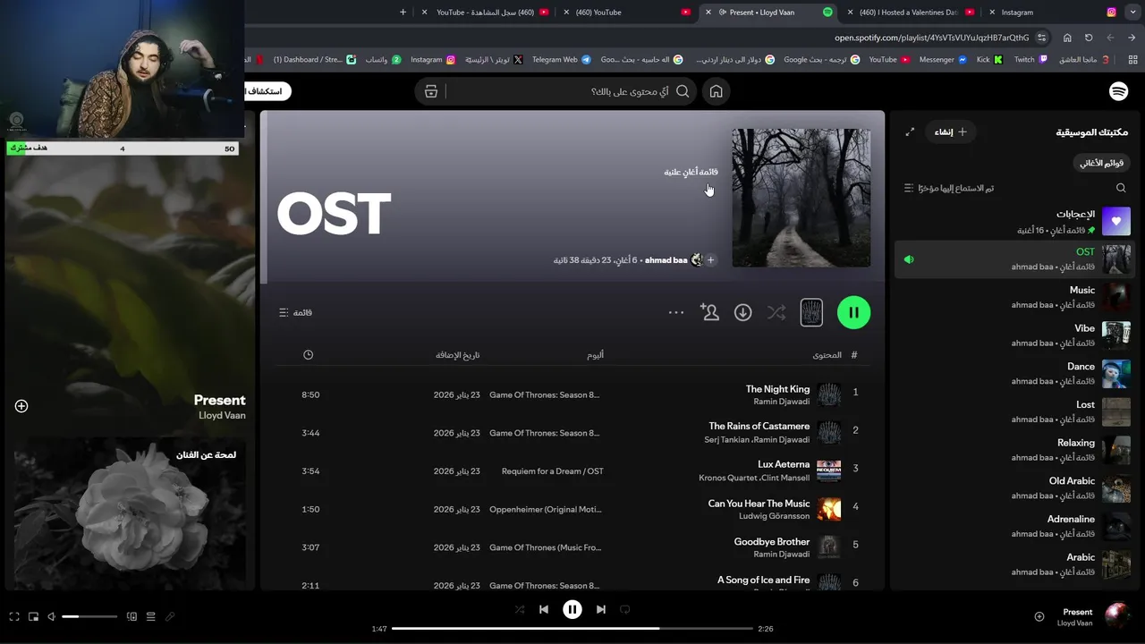Open the album preview thumbnail next to play
1145x644 pixels.
tap(811, 312)
